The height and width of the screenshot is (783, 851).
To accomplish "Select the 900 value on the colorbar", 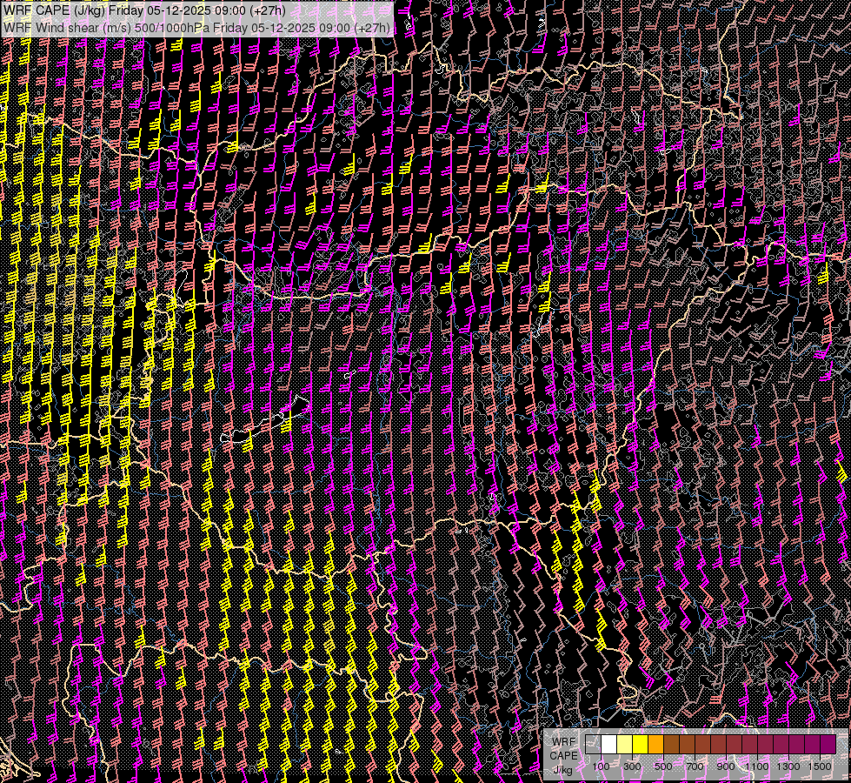I will pyautogui.click(x=726, y=766).
